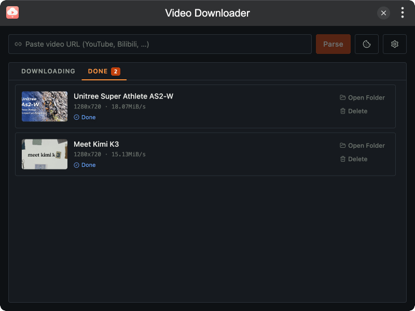
Task: Click the Parse button
Action: tap(333, 44)
